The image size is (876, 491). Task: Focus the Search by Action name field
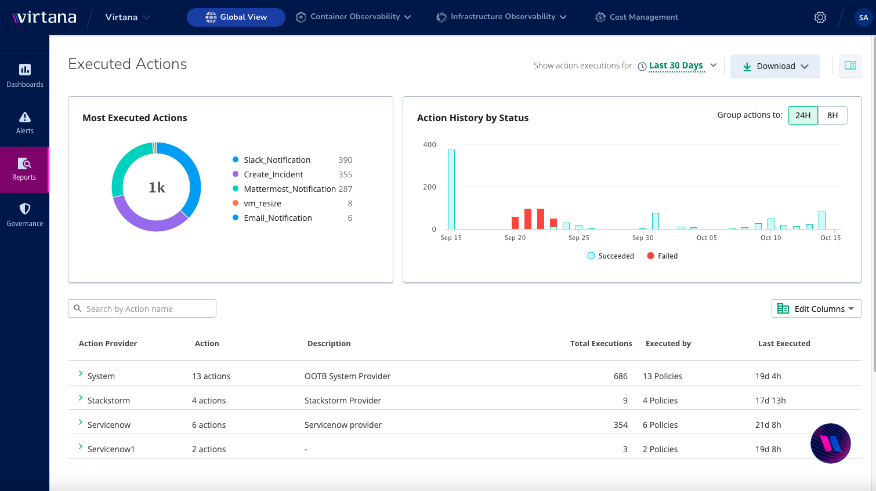(142, 308)
